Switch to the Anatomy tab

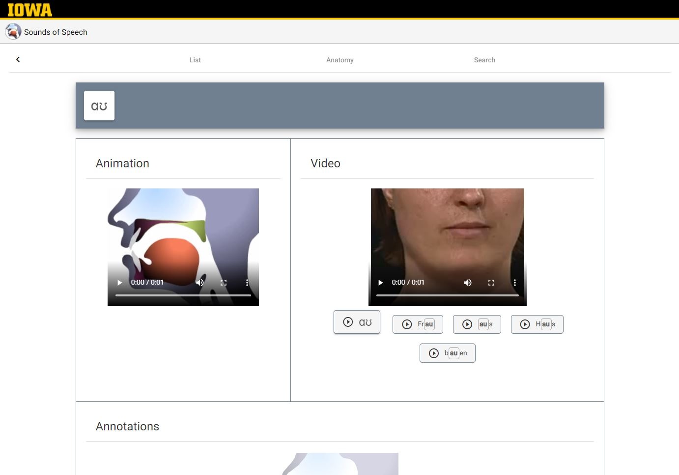pos(339,60)
